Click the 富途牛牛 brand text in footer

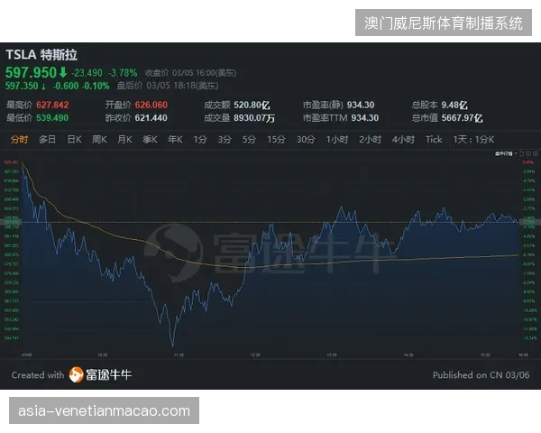(x=109, y=374)
